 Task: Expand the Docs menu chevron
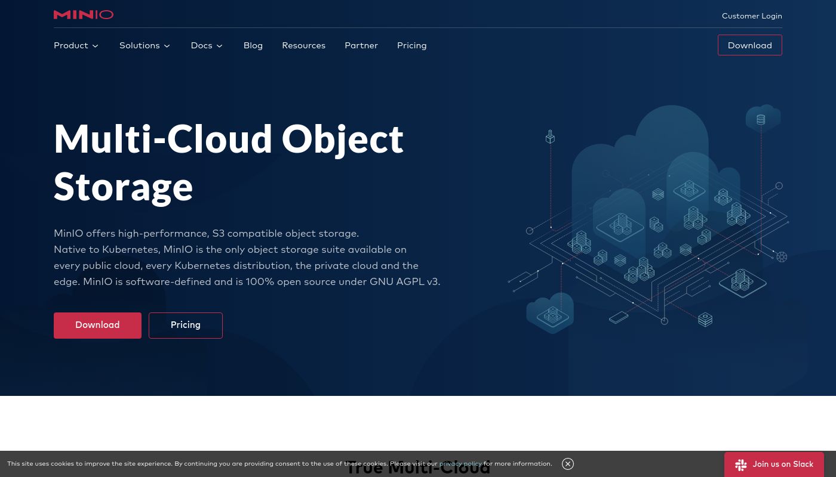pyautogui.click(x=220, y=46)
